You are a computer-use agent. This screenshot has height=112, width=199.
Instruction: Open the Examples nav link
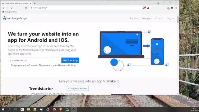tap(146, 18)
